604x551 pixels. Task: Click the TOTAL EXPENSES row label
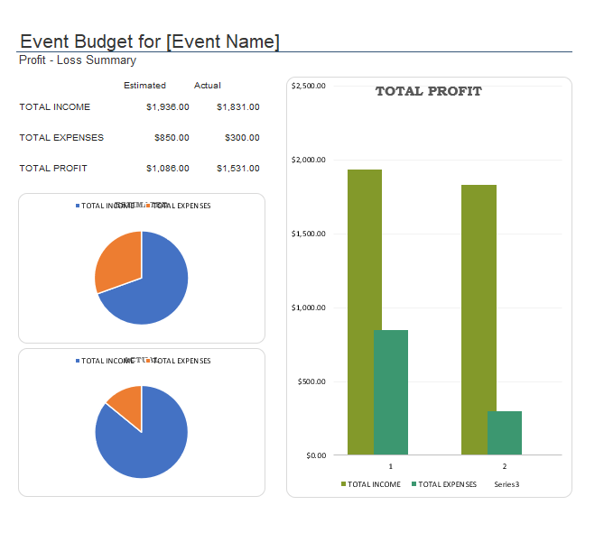61,138
